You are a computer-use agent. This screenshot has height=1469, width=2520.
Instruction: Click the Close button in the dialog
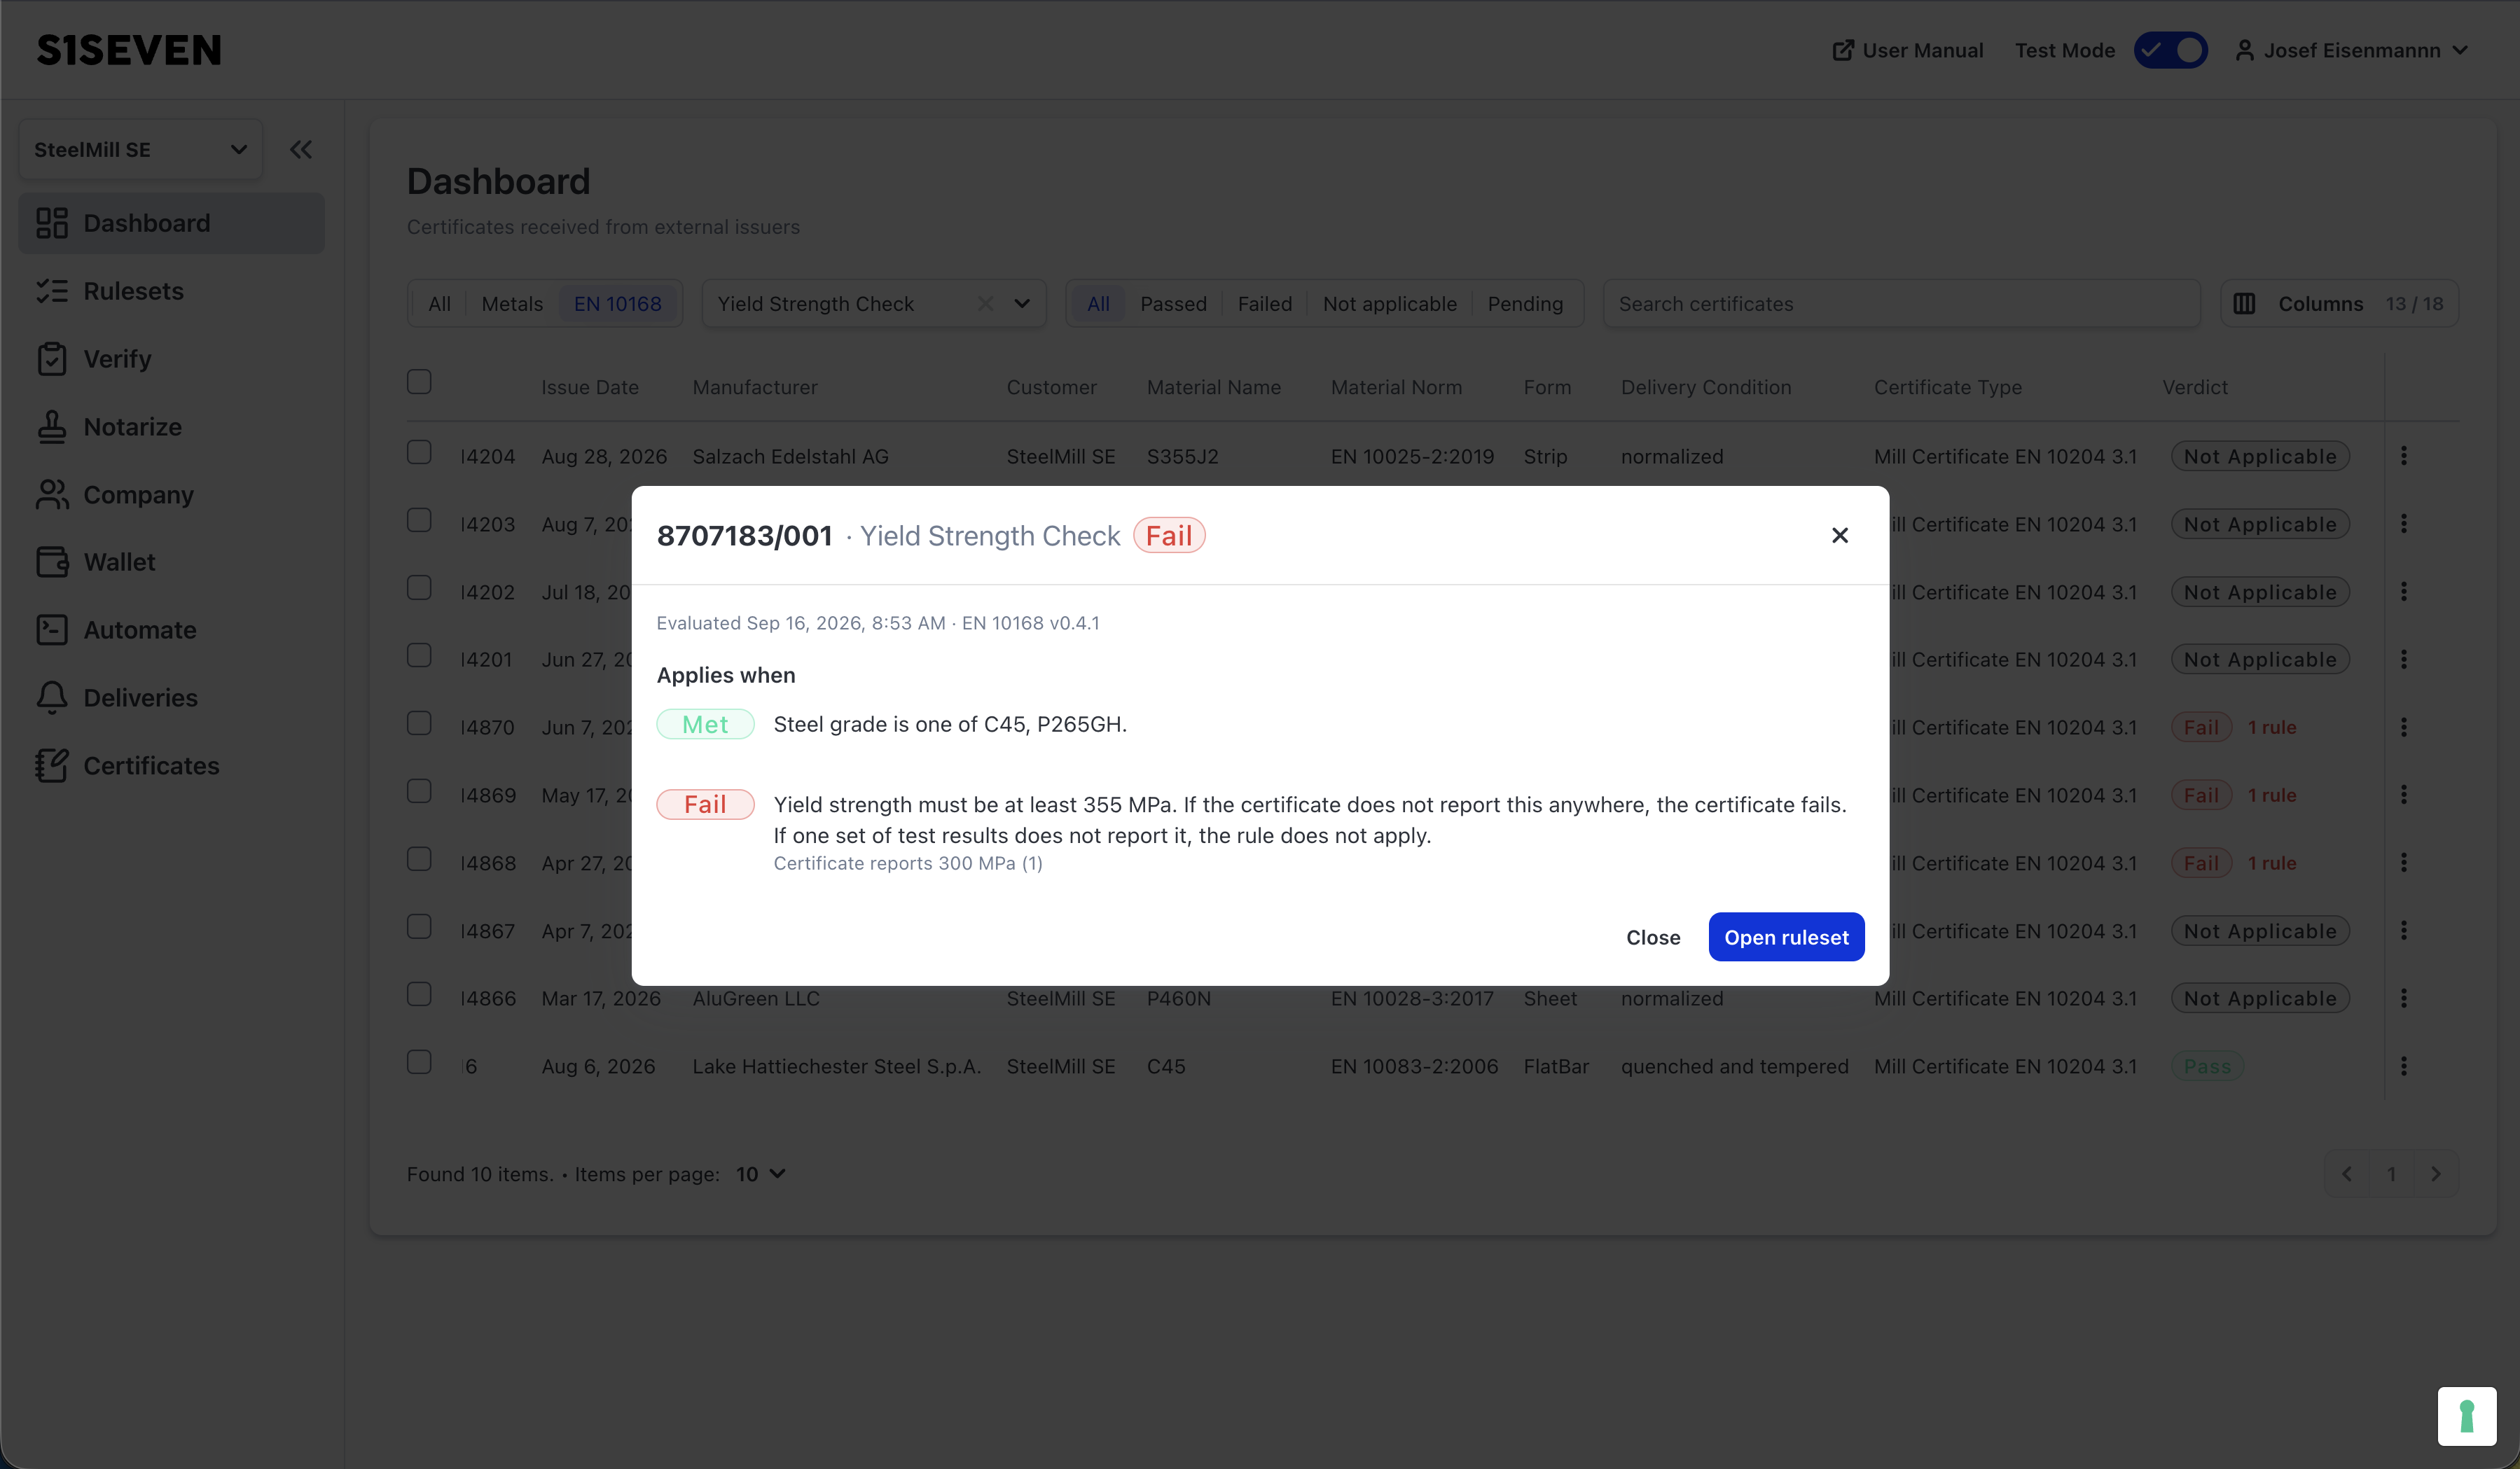pos(1653,937)
